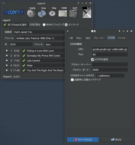Screen dimensions: 135x145
Task: Edit the Port field showing 80
Action: [110, 55]
